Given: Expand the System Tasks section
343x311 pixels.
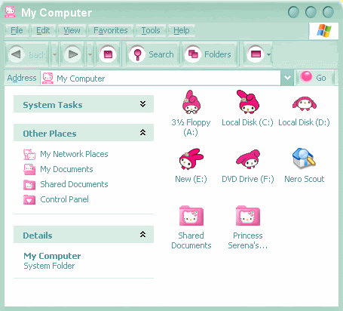Looking at the screenshot, I should (x=142, y=104).
